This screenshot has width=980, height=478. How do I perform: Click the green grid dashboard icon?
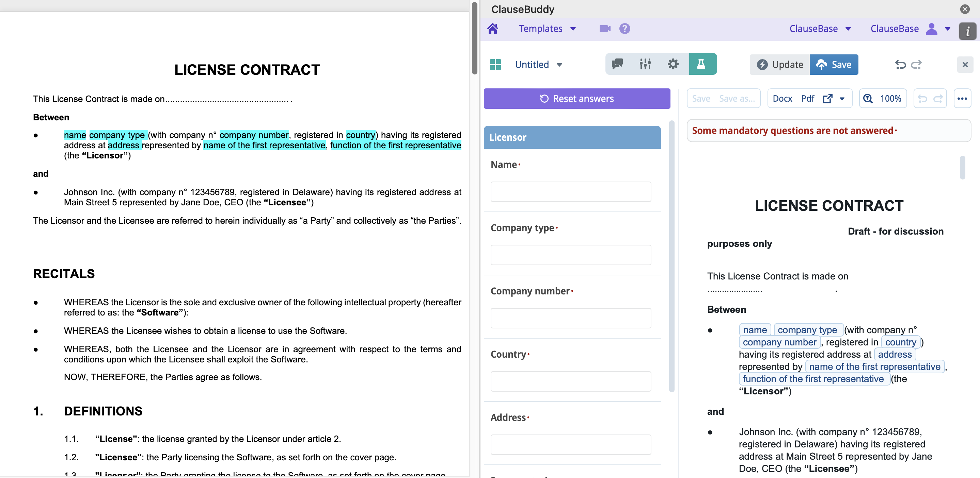tap(495, 64)
